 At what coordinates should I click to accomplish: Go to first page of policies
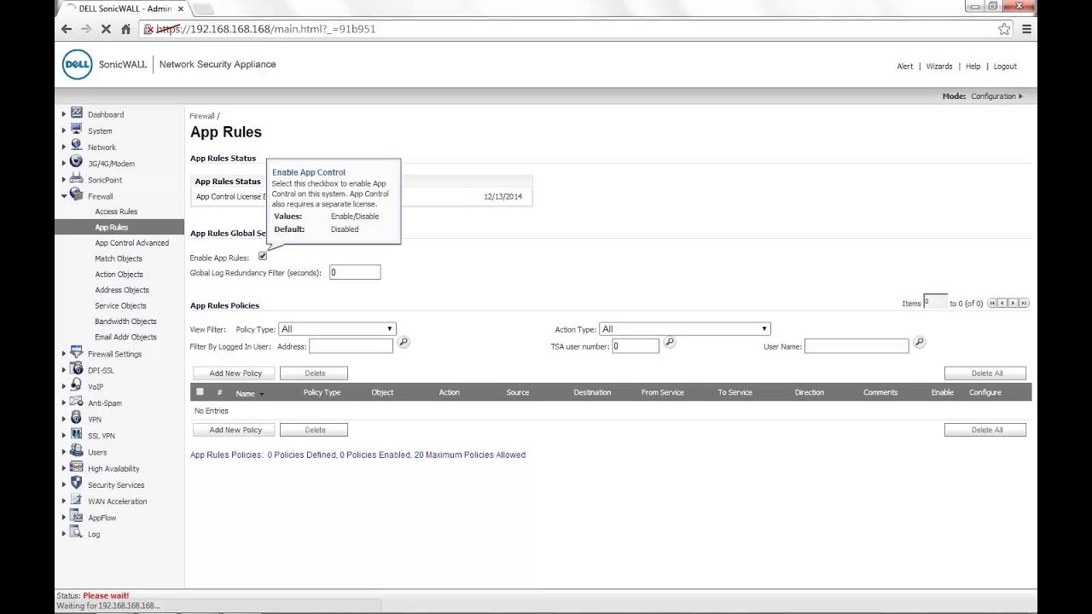(x=992, y=303)
